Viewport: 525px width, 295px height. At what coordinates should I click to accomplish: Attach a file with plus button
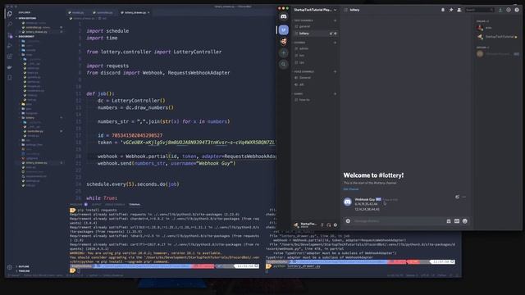point(348,221)
